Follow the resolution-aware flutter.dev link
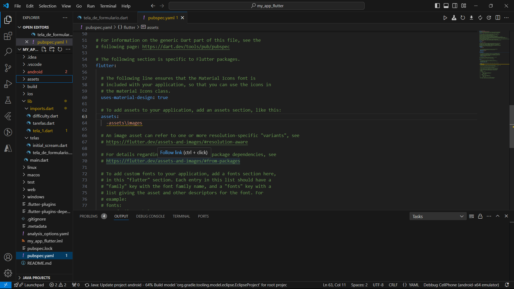The height and width of the screenshot is (289, 514). [x=177, y=142]
